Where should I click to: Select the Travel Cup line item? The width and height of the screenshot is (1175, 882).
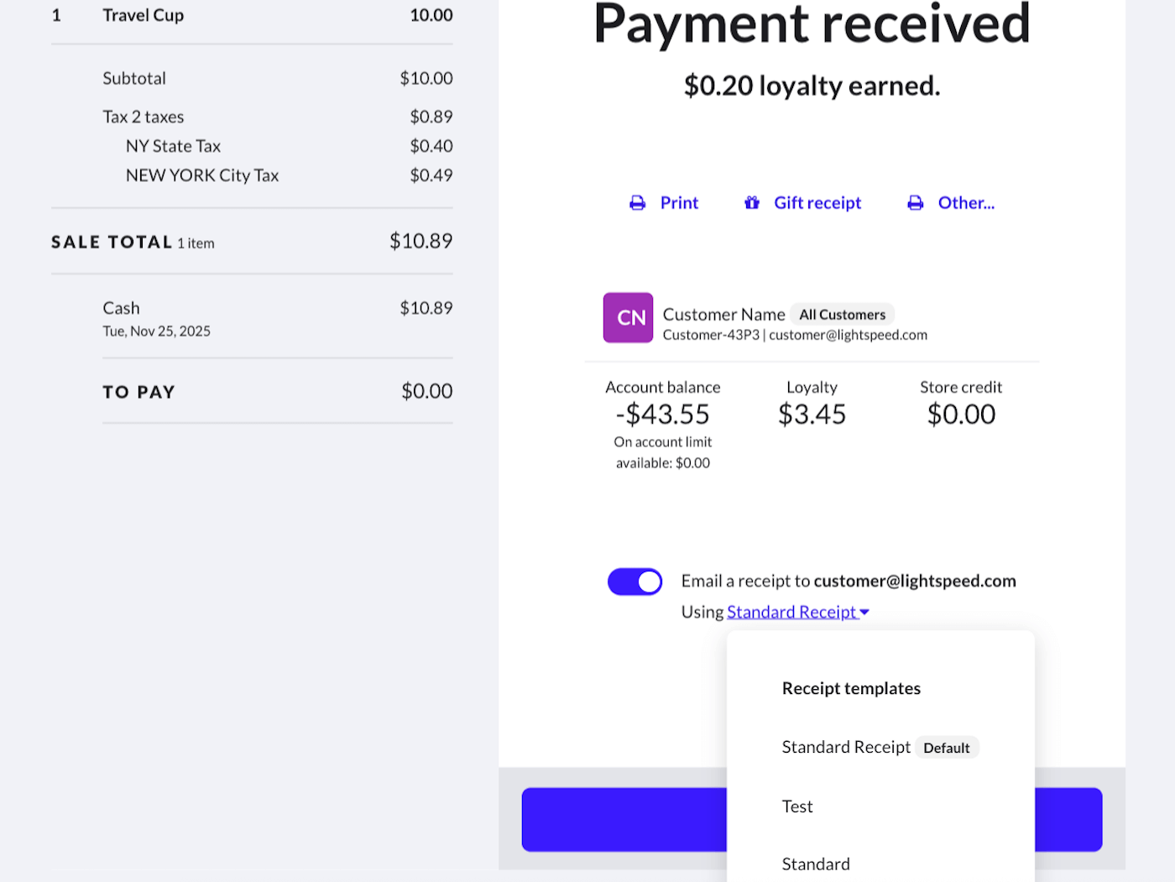[x=144, y=15]
